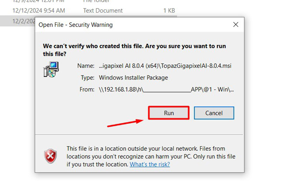Select the file name TopazGigapixelAI-8.0.4.msi text
Image resolution: width=291 pixels, height=194 pixels.
point(165,66)
